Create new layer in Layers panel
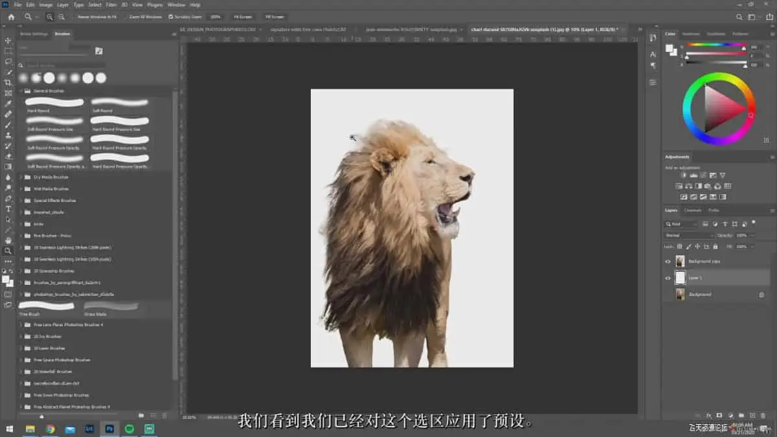The height and width of the screenshot is (437, 777). coord(754,414)
